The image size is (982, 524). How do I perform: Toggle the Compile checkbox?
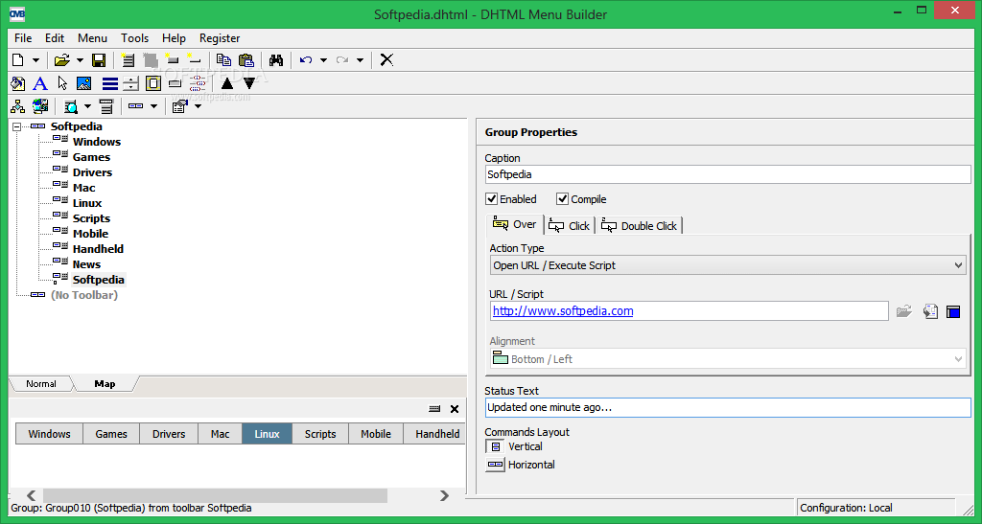pos(562,199)
